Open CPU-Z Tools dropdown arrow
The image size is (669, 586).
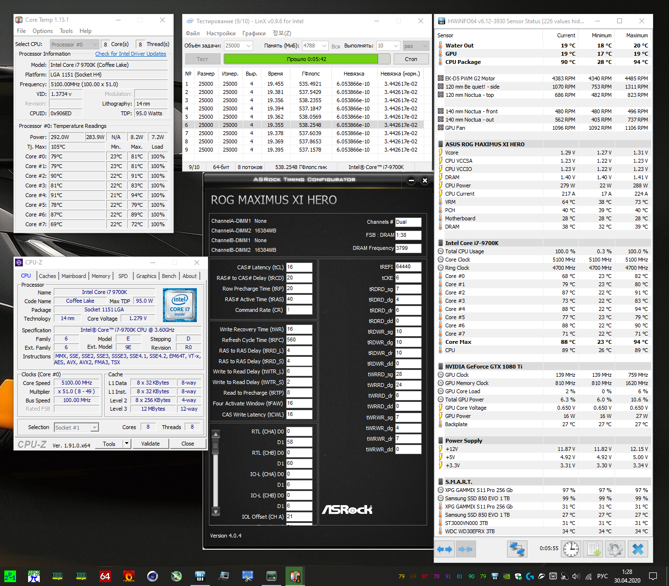(x=127, y=444)
